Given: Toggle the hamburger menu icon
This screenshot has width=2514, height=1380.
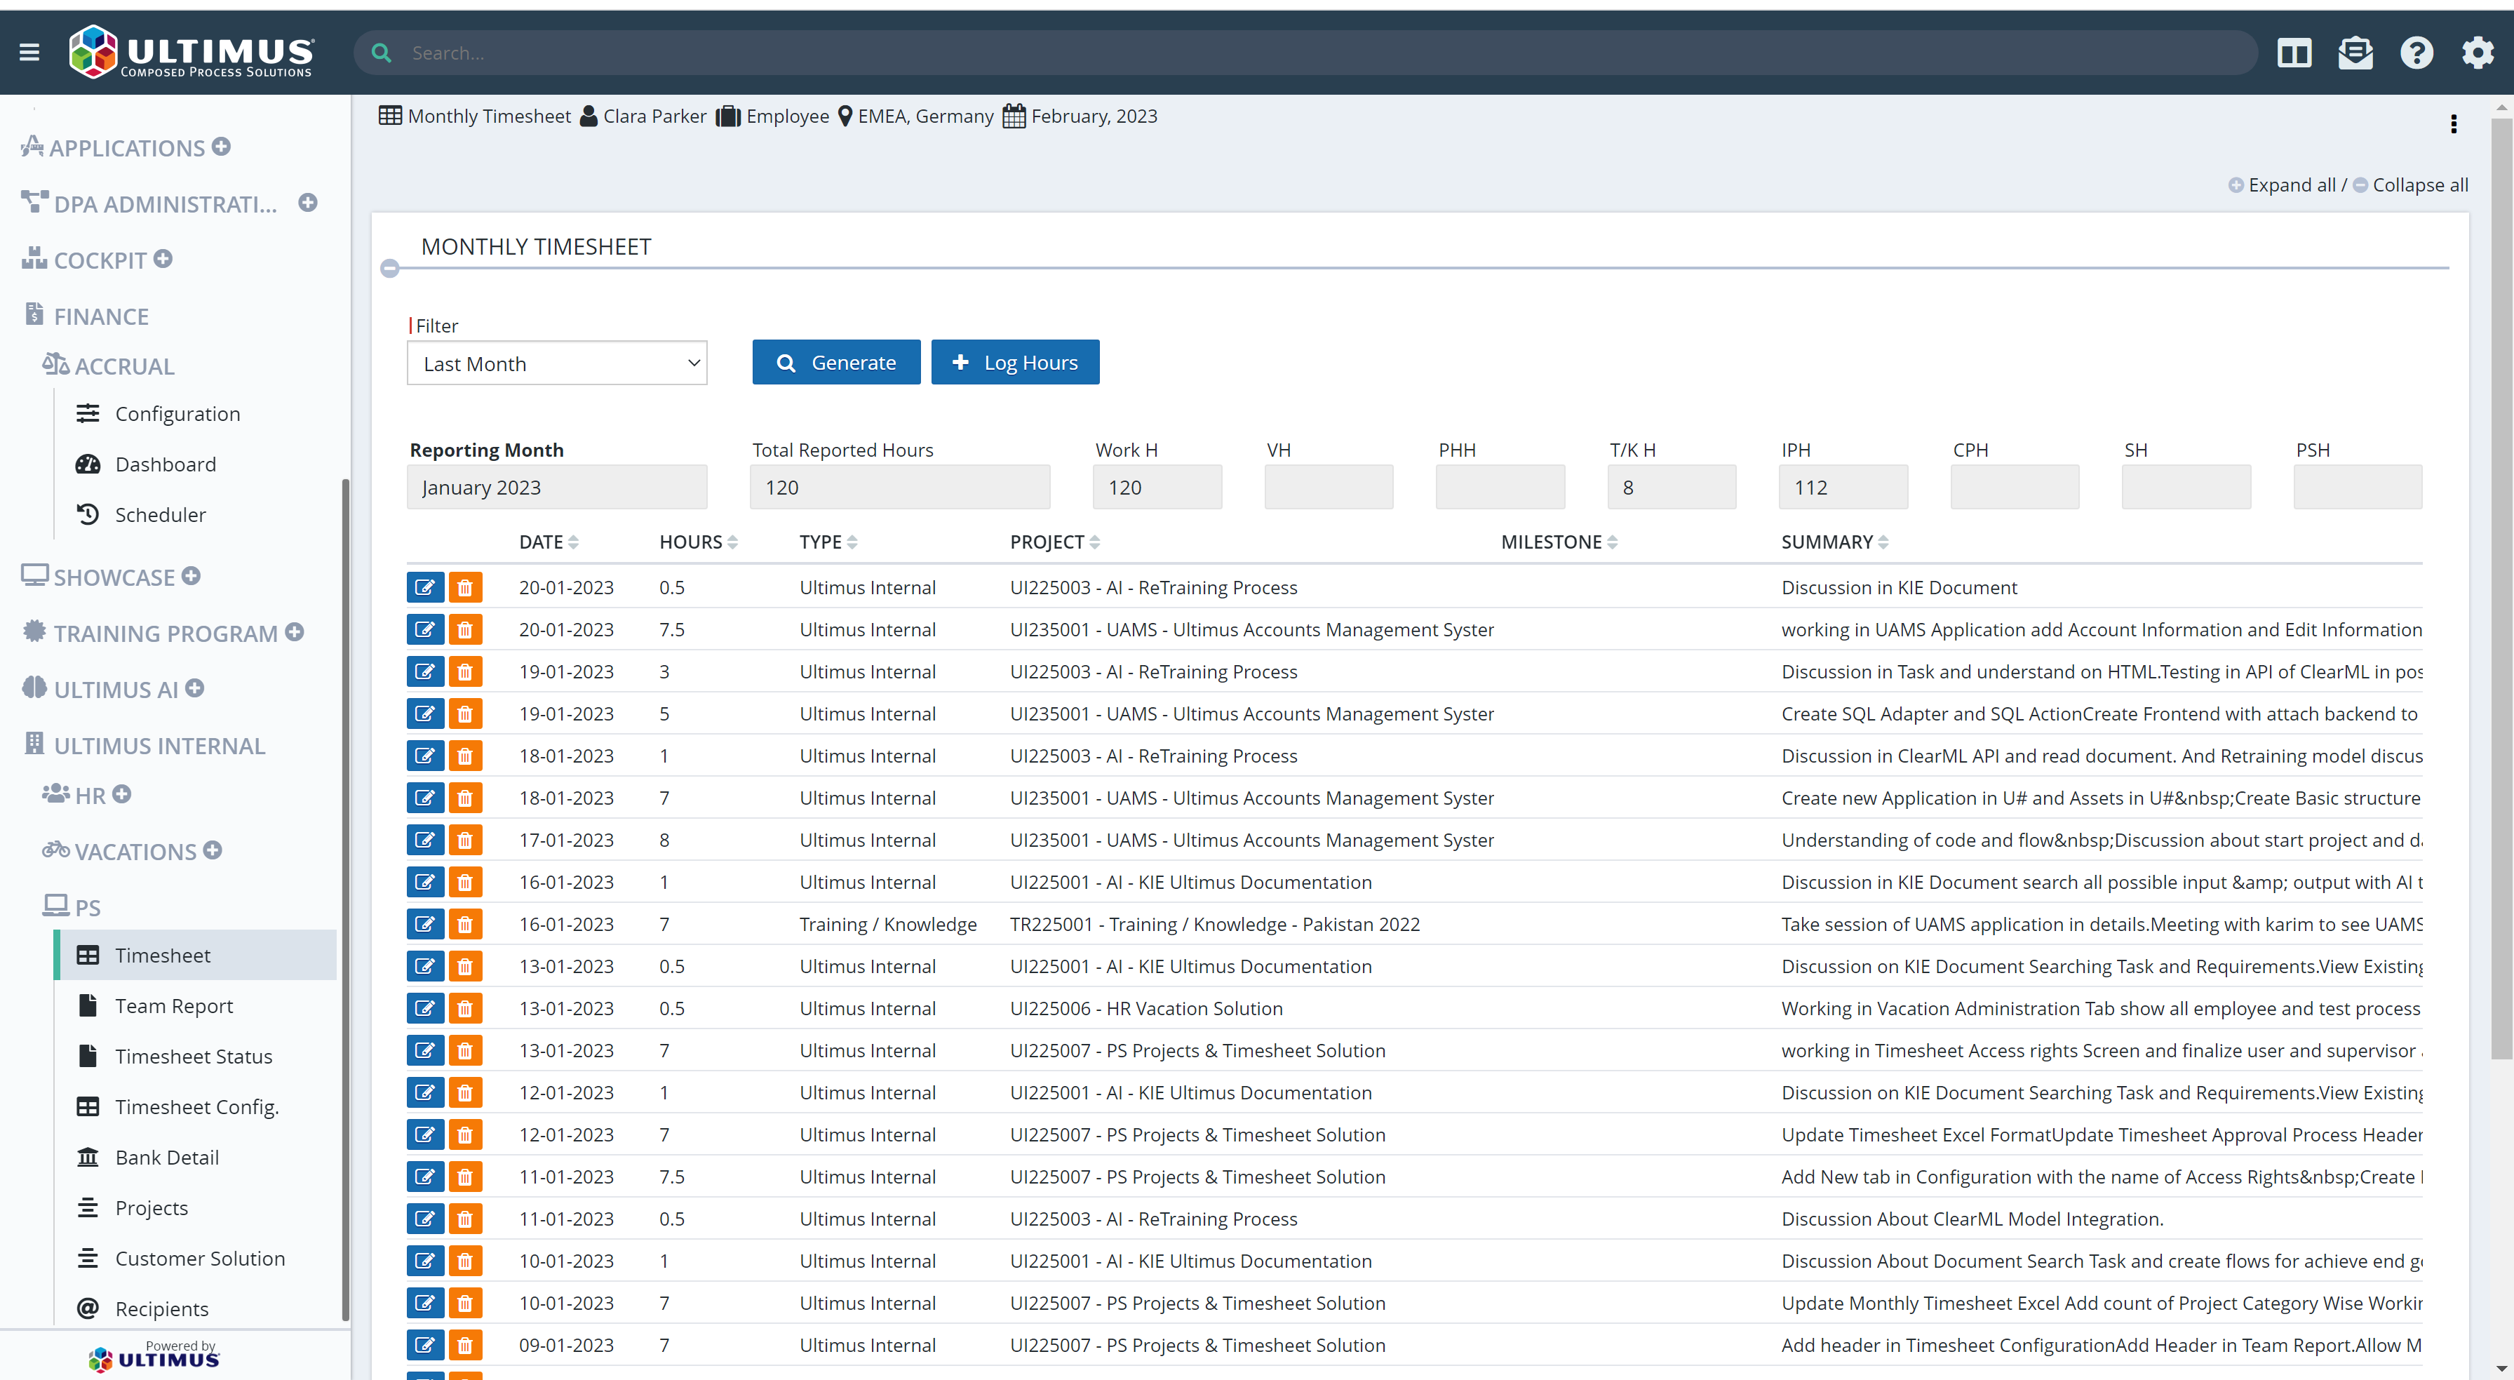Looking at the screenshot, I should tap(29, 53).
